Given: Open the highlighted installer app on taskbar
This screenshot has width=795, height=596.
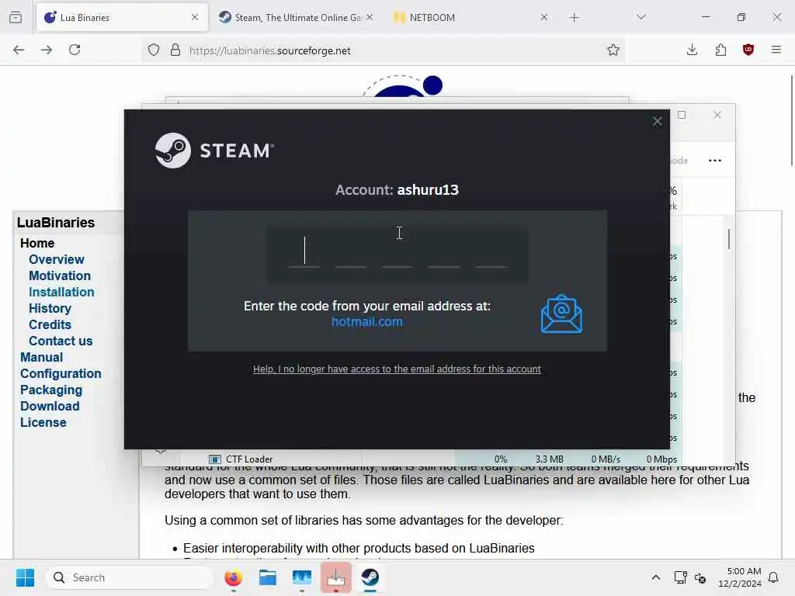Looking at the screenshot, I should (336, 577).
